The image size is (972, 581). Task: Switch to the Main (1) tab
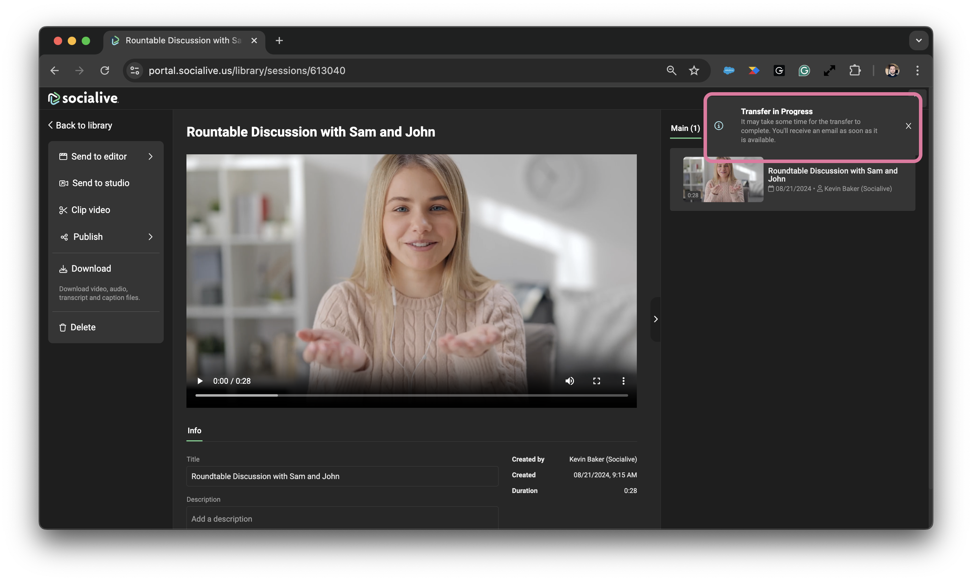click(x=685, y=128)
